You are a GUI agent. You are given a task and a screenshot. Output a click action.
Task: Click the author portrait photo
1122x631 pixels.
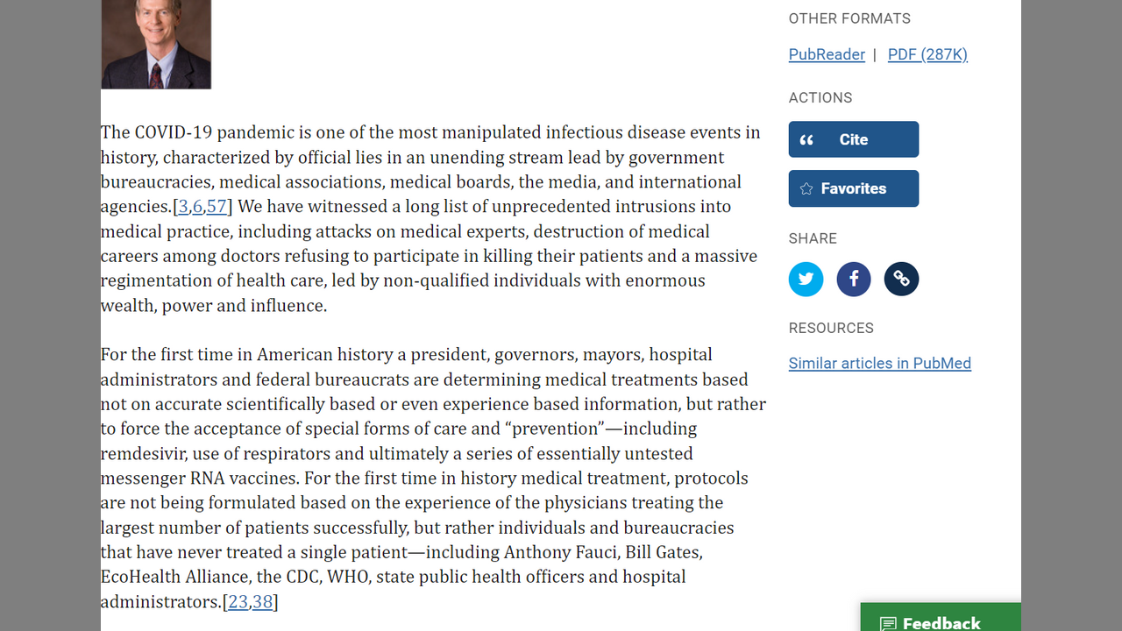[x=156, y=44]
